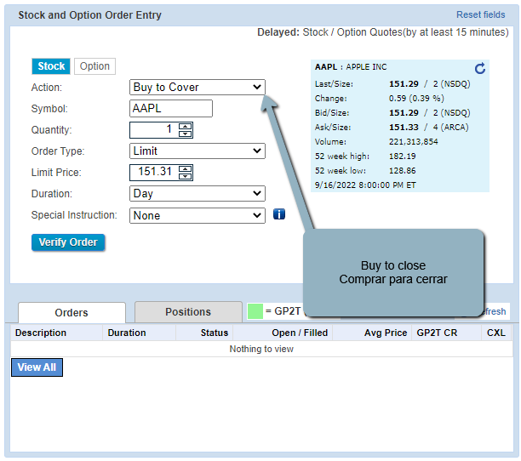Increase Quantity with the up arrow
Screen dimensions: 521x461
[186, 126]
